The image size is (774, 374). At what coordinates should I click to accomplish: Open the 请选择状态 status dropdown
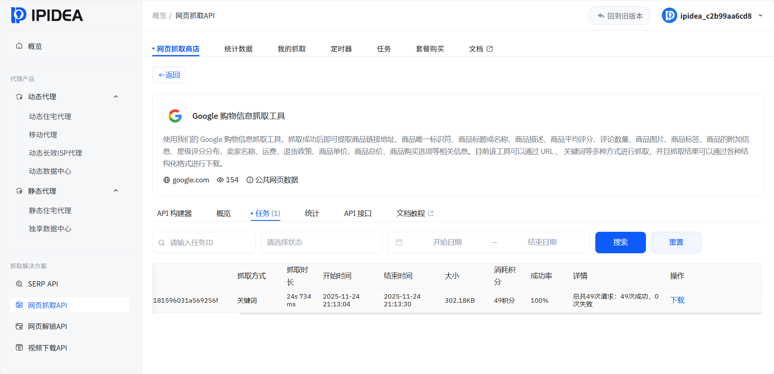point(322,242)
